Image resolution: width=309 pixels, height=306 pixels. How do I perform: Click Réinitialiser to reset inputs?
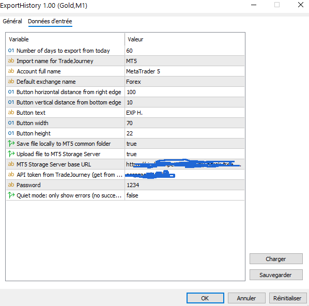(287, 298)
